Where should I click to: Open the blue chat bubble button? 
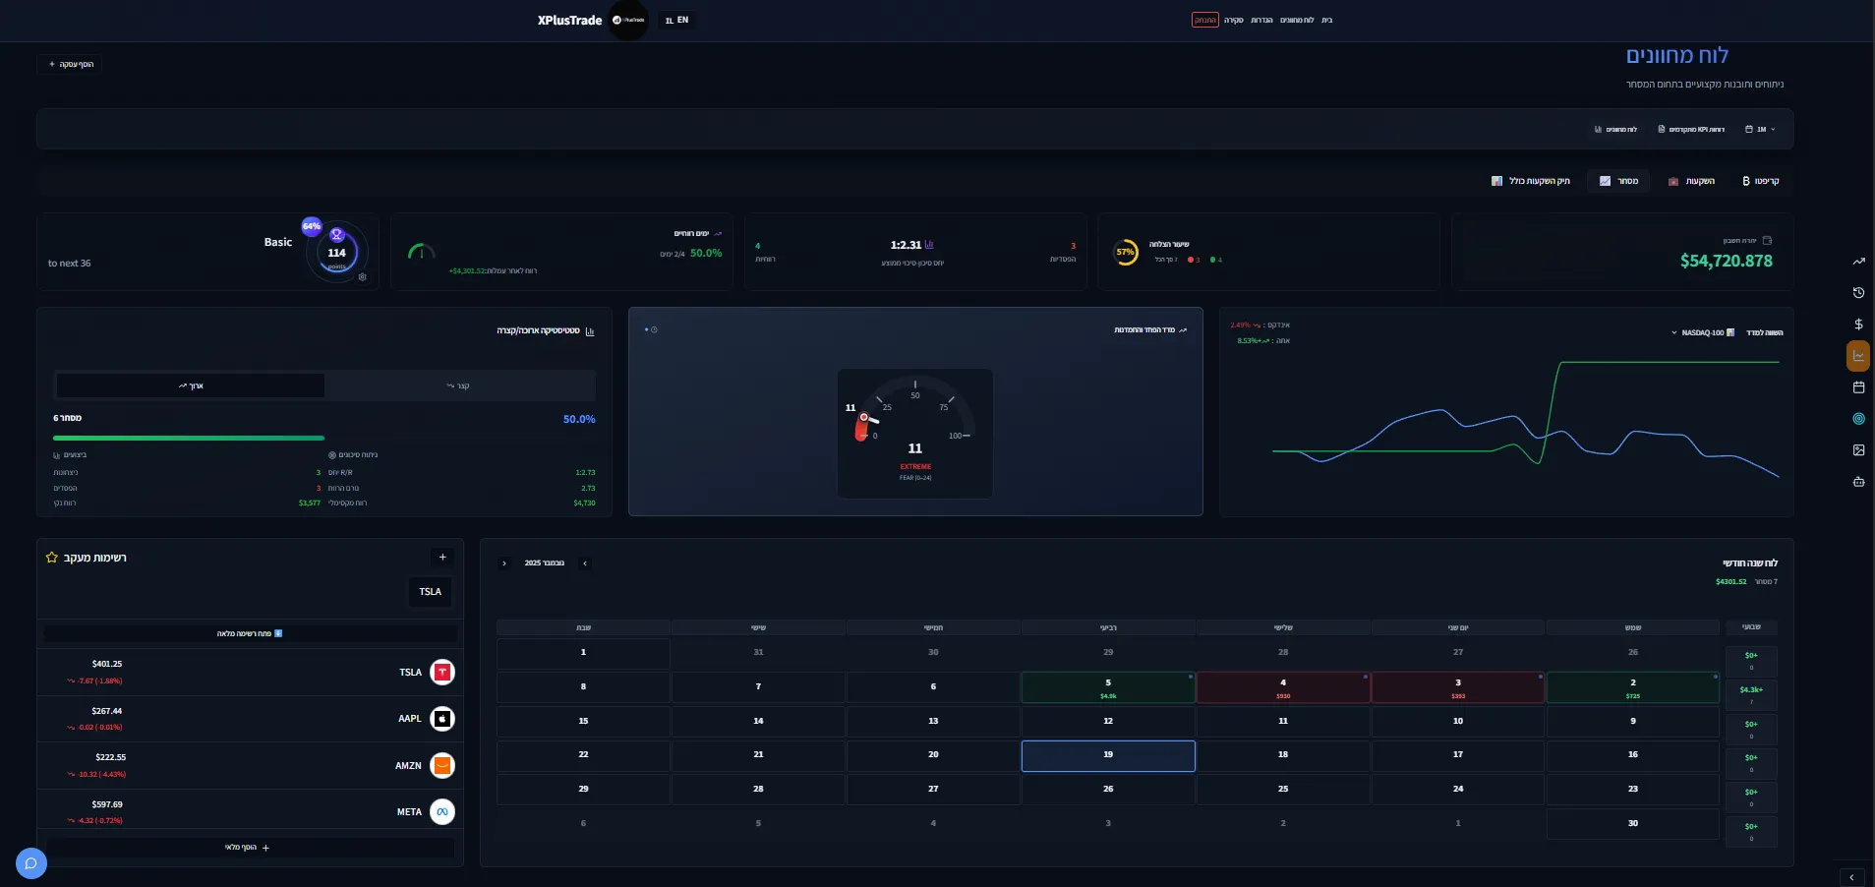(x=31, y=863)
